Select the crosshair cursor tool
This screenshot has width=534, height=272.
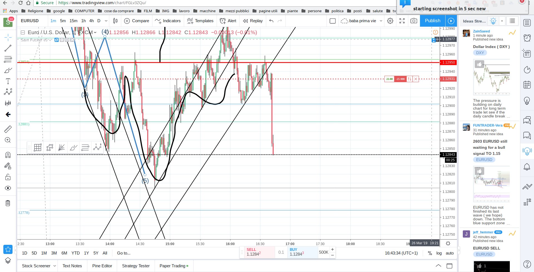8,37
